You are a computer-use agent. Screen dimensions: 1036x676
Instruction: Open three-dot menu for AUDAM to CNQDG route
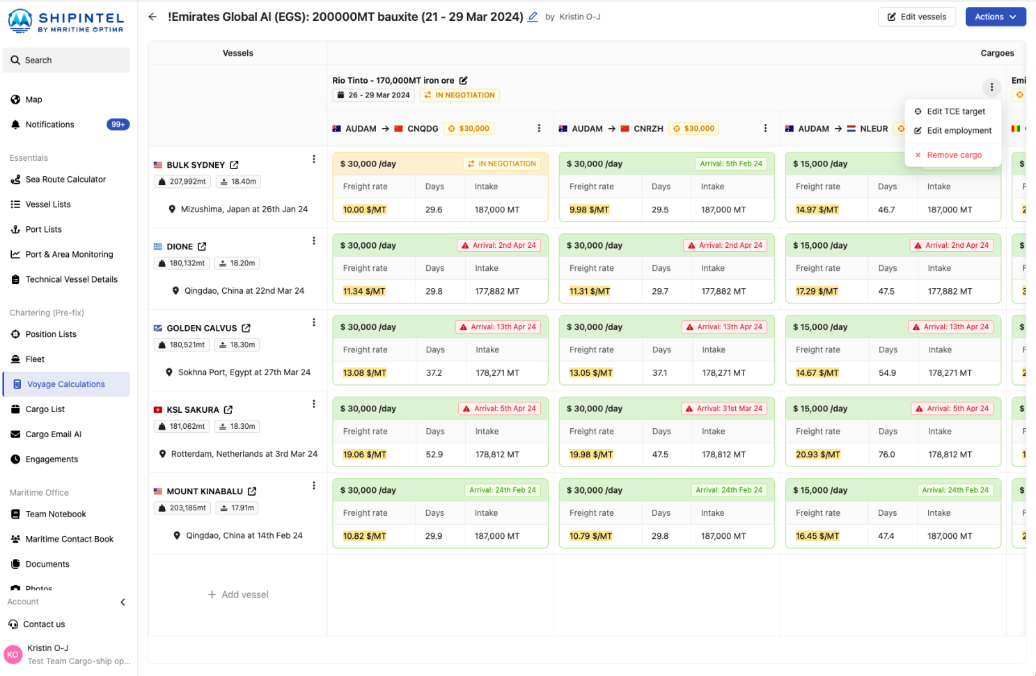[x=539, y=128]
